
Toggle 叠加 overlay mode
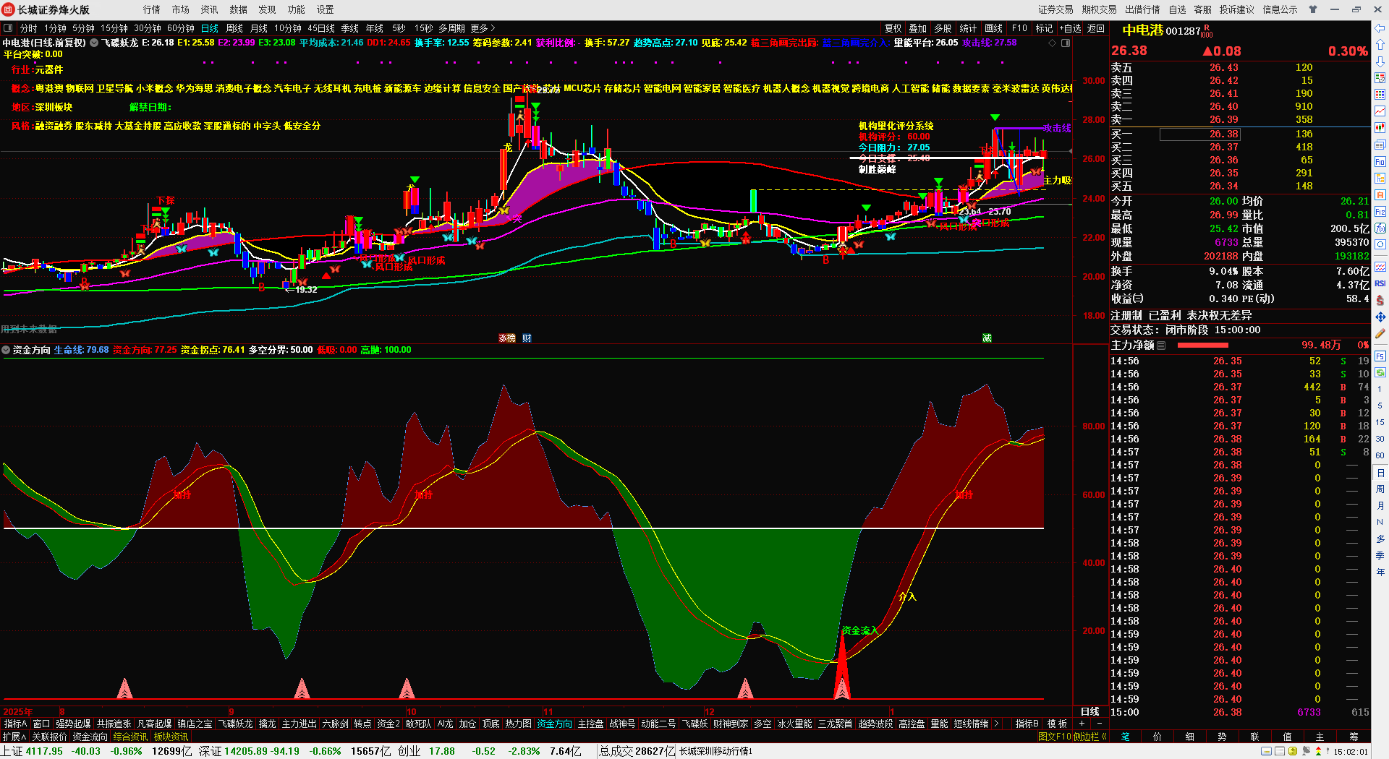click(918, 28)
